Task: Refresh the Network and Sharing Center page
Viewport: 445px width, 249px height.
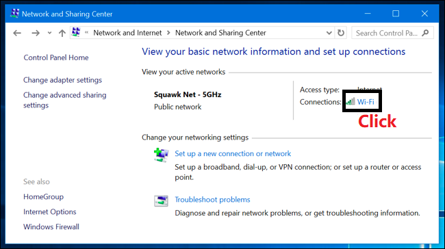Action: [x=341, y=33]
